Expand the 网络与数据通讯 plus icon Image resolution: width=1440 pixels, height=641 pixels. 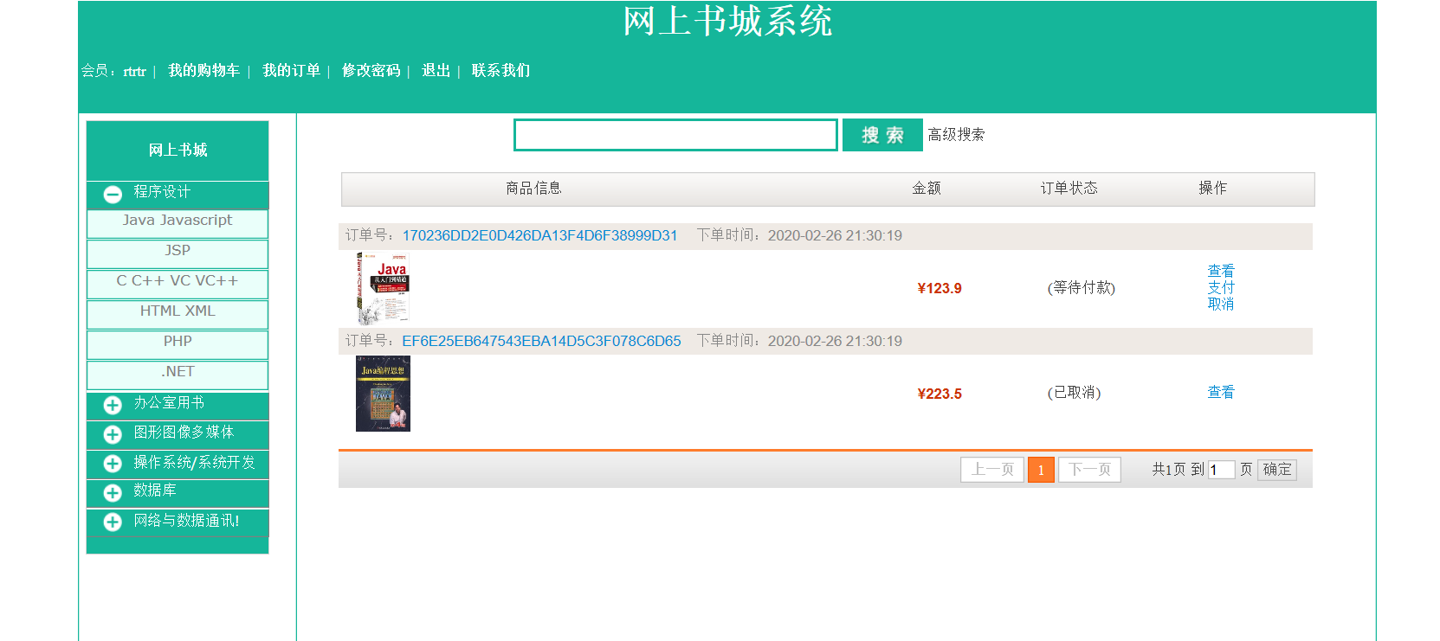click(113, 522)
